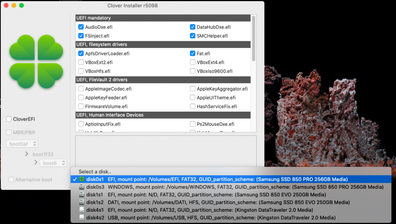396x224 pixels.
Task: Click UEFI, Human Interface Devices header
Action: pos(163,115)
